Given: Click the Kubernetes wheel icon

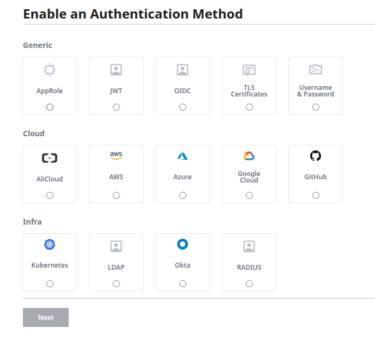Looking at the screenshot, I should point(50,244).
